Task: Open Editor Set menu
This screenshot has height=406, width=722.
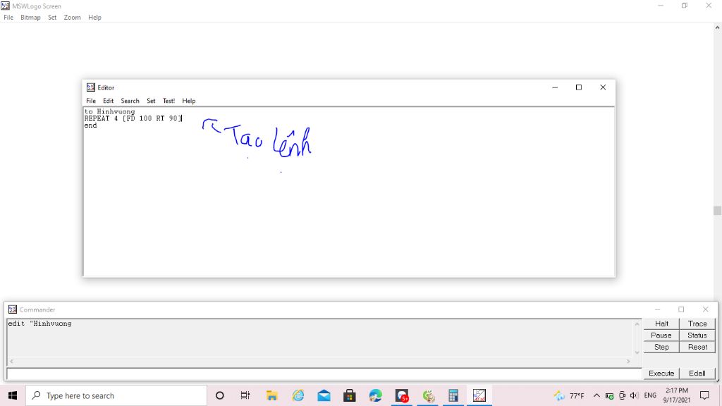Action: (x=151, y=101)
